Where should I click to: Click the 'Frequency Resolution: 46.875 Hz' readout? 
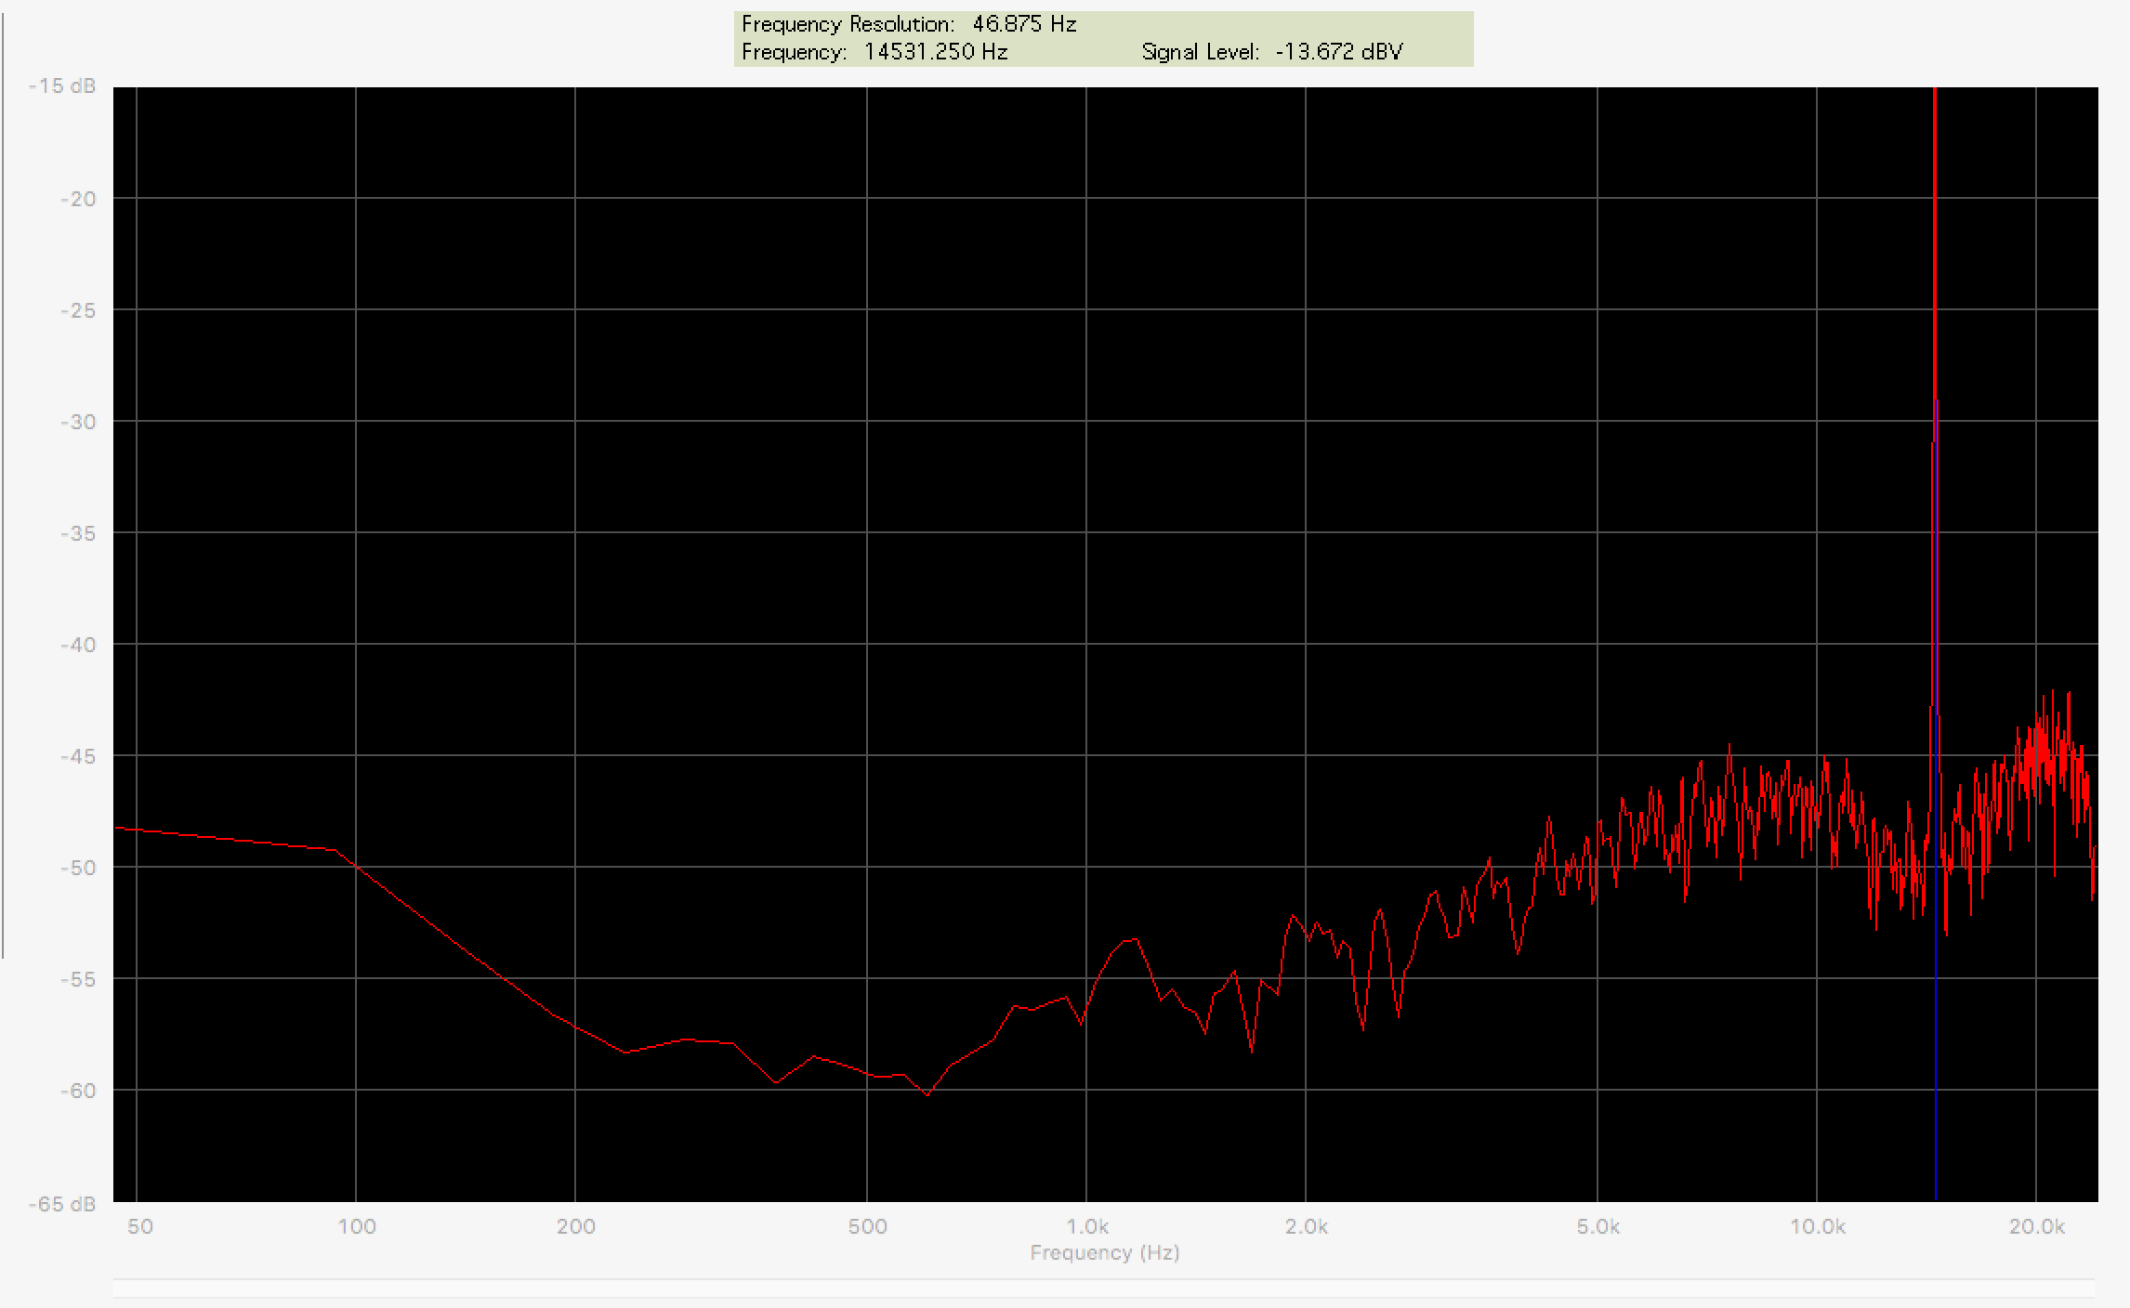click(909, 24)
